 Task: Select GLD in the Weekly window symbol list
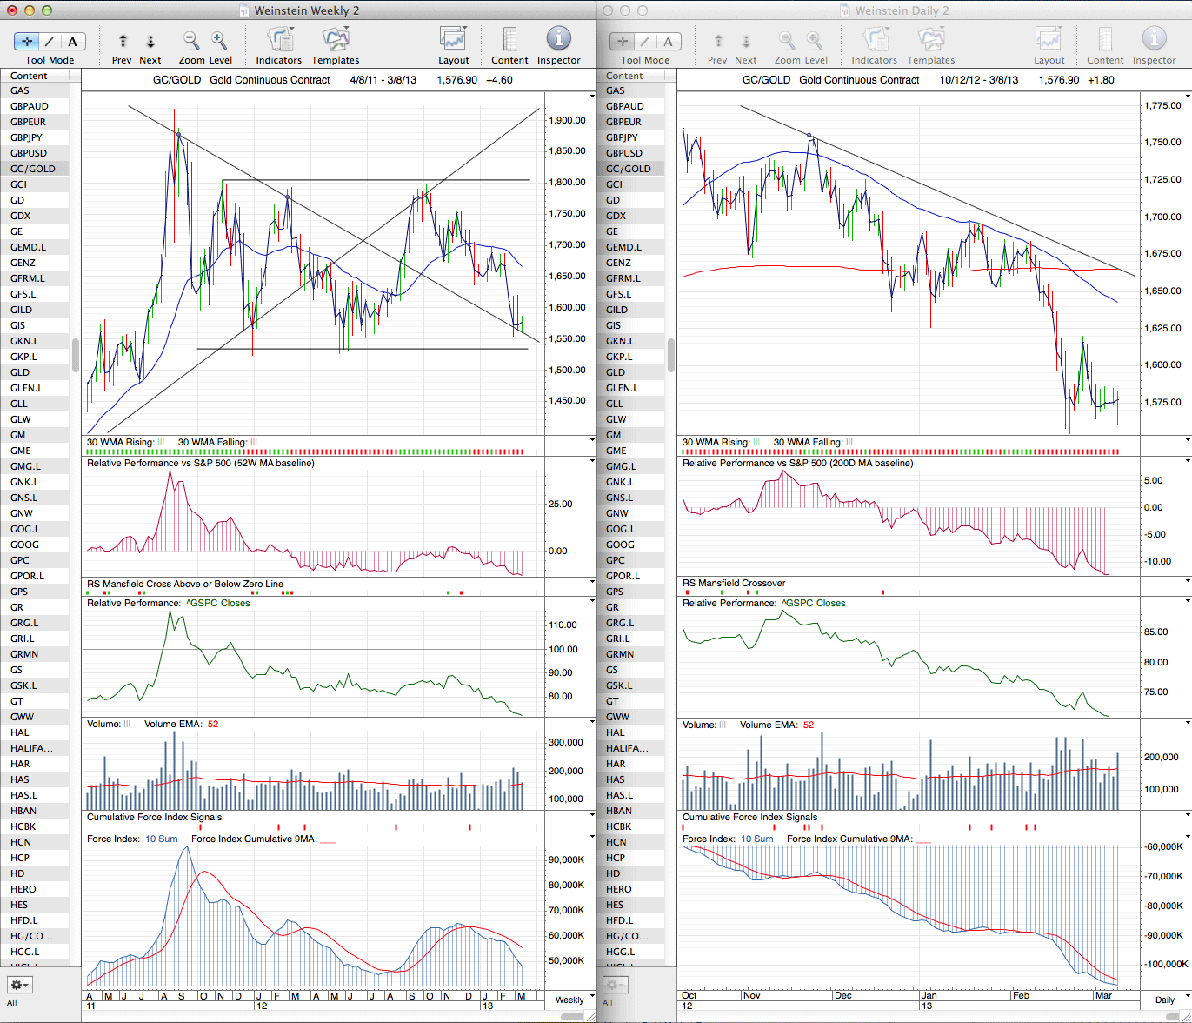pyautogui.click(x=20, y=372)
